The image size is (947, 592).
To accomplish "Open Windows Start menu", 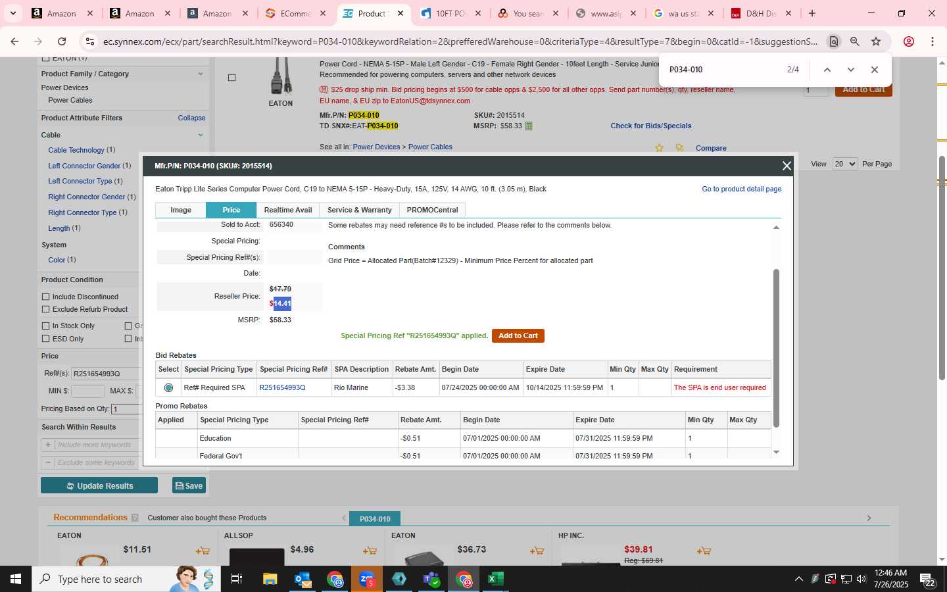I will click(16, 579).
